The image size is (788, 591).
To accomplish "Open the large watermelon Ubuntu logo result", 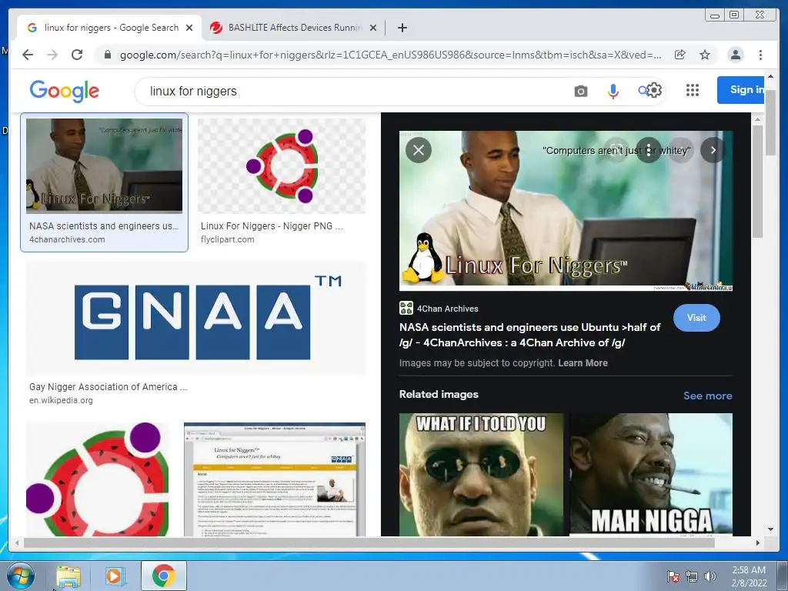I will pos(98,479).
